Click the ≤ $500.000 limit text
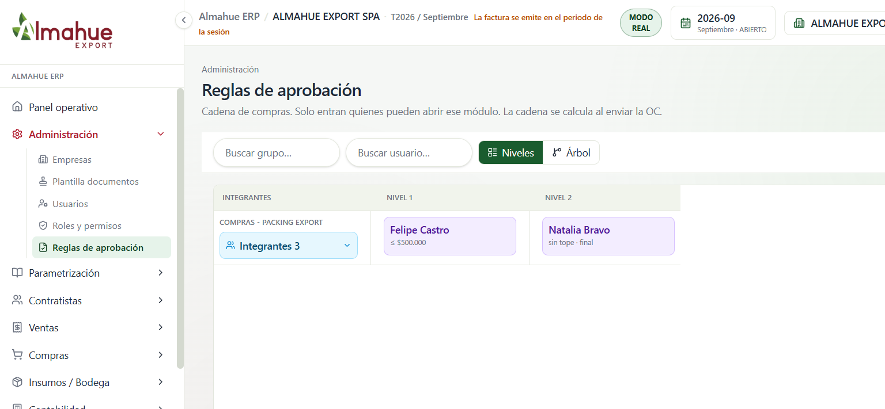This screenshot has height=409, width=885. (x=408, y=242)
